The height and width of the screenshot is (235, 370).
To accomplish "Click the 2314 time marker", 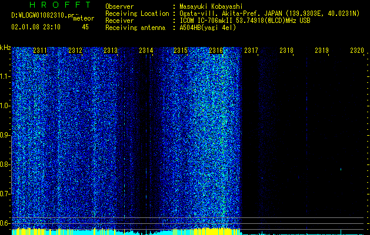I will point(146,50).
